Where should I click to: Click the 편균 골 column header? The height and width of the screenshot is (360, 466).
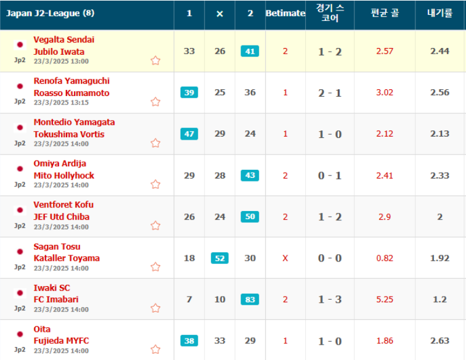(x=385, y=13)
